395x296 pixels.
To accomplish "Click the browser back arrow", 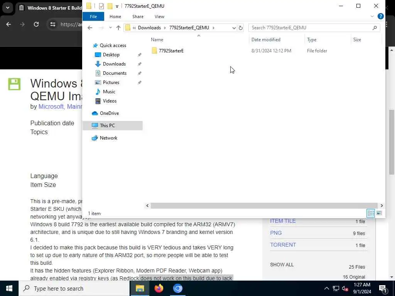I will (x=8, y=24).
